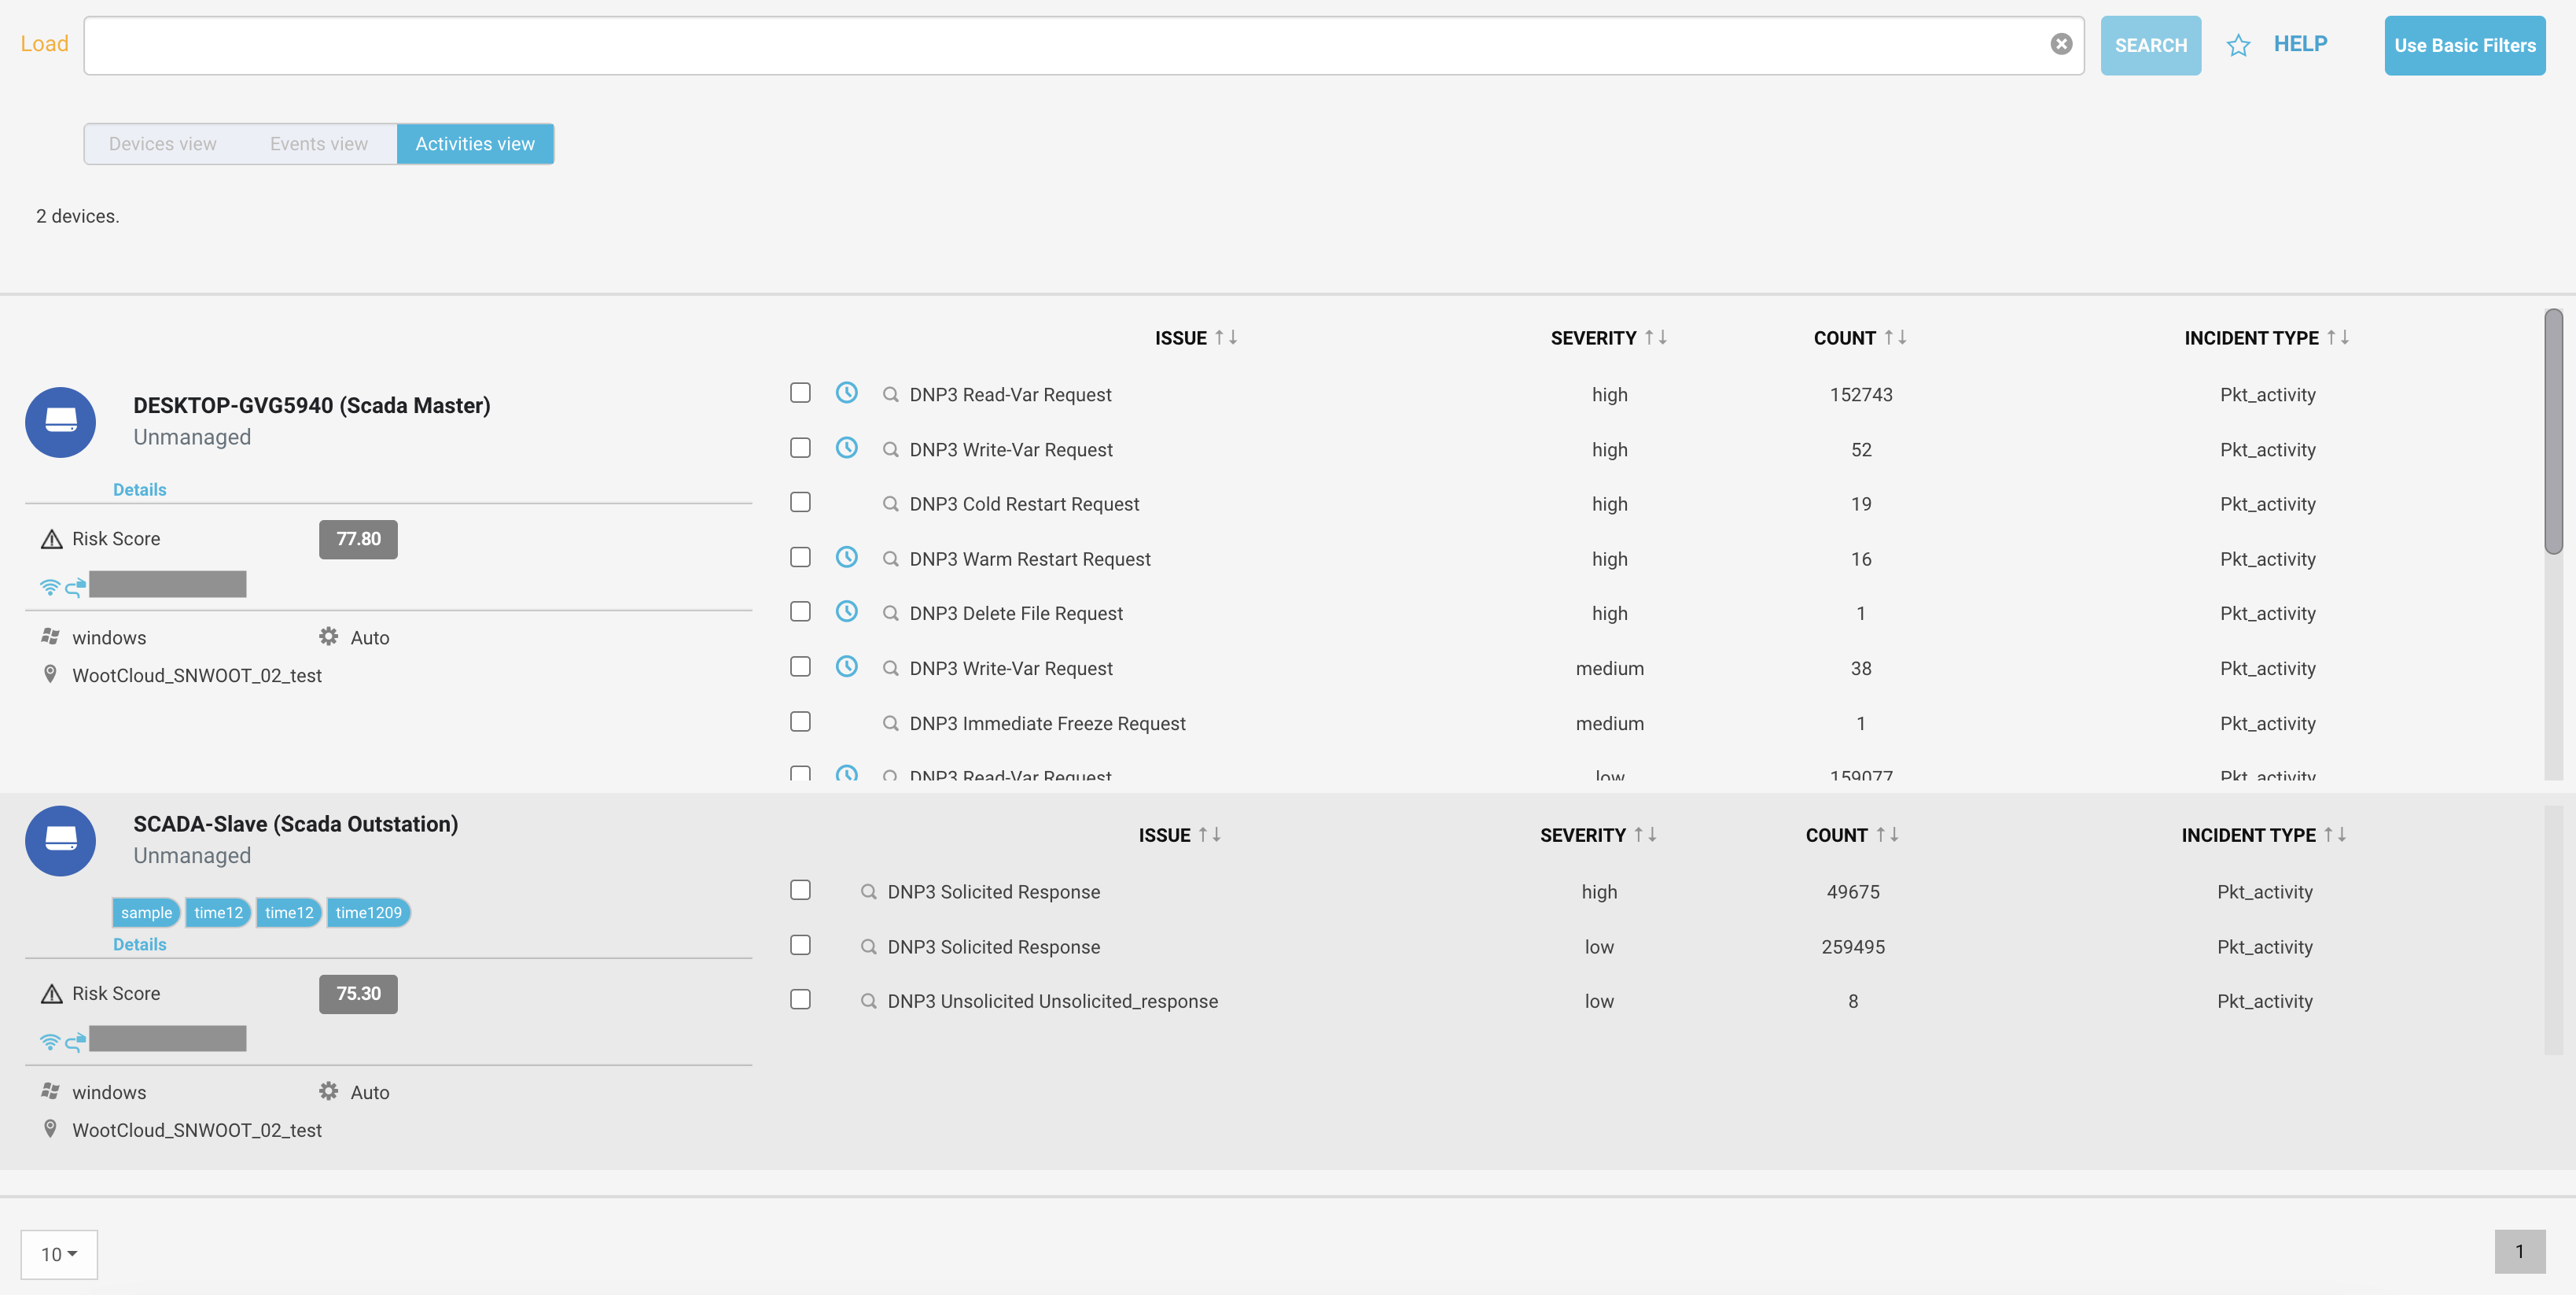Click magnifier icon beside DNP3 Cold Restart Request
The height and width of the screenshot is (1295, 2576).
click(x=890, y=504)
